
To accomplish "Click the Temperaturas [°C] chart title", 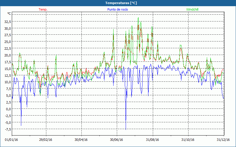I will [x=121, y=3].
